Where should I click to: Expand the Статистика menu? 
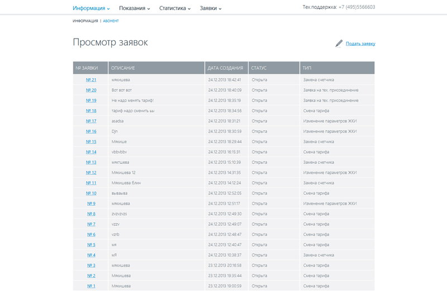(175, 8)
